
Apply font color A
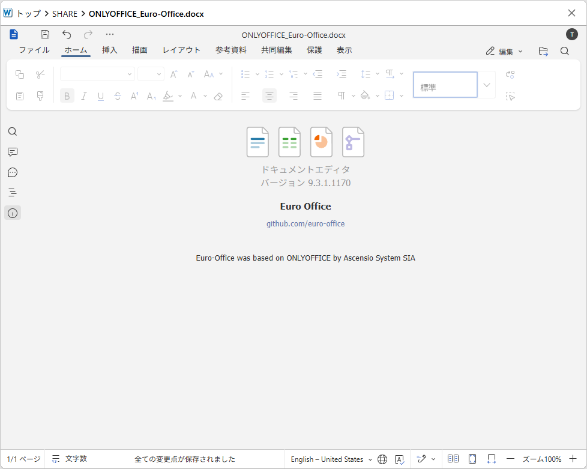[x=193, y=96]
